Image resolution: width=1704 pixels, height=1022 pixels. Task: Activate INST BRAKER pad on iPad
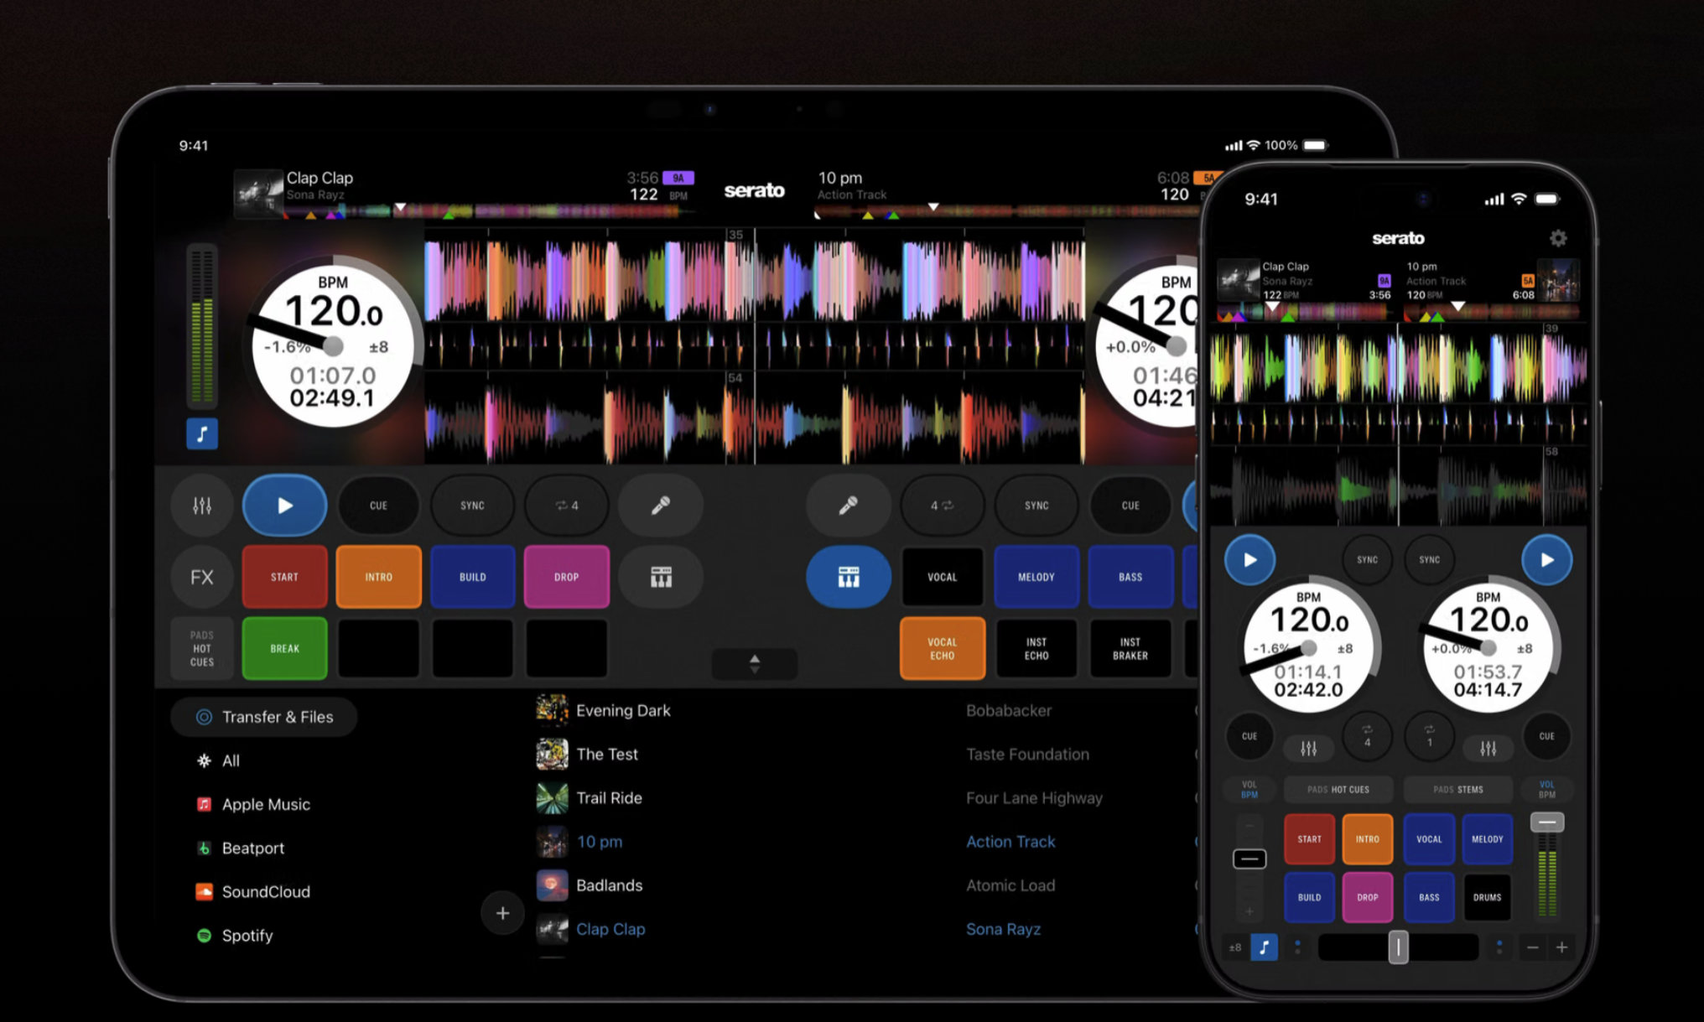pyautogui.click(x=1130, y=648)
